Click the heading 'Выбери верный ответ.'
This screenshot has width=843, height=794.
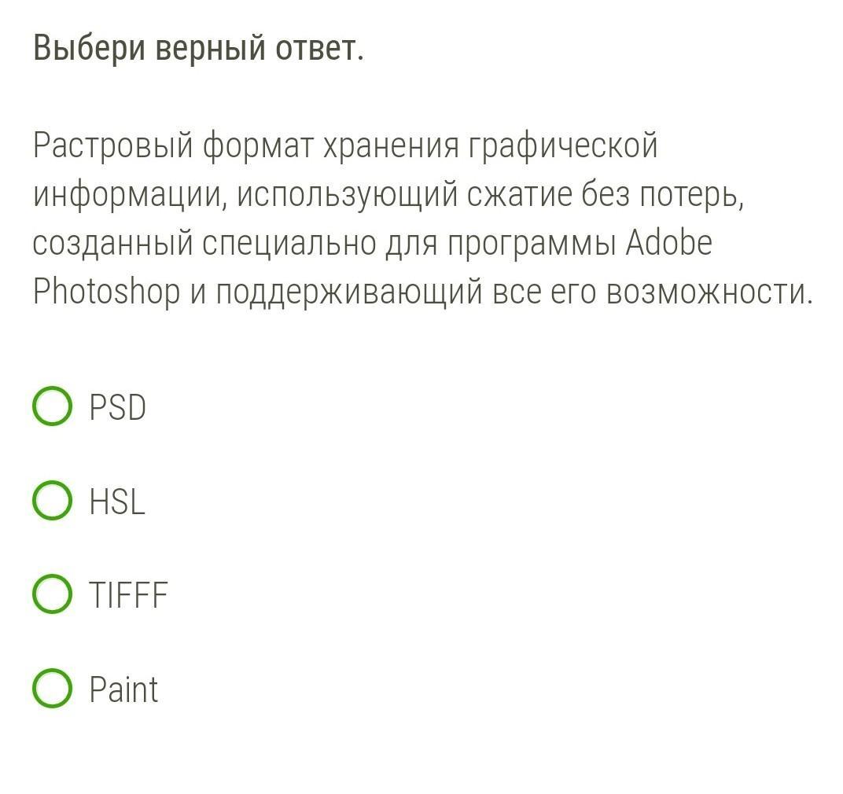click(198, 49)
